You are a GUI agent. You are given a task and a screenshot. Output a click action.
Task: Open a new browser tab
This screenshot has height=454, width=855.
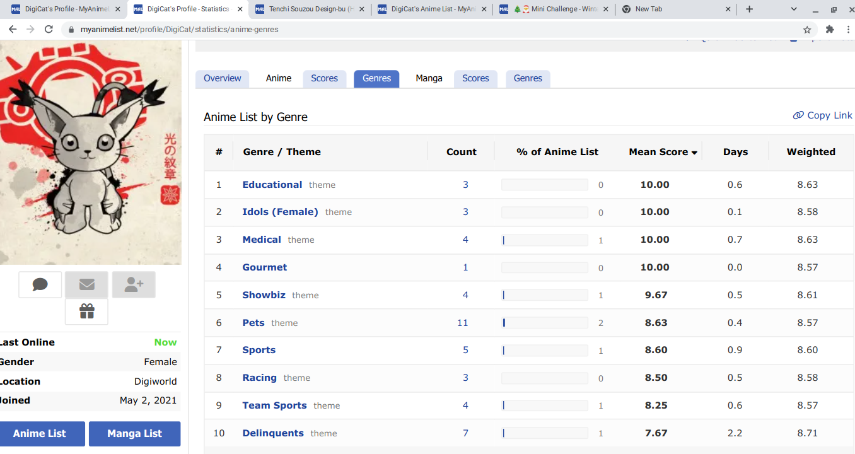tap(749, 9)
